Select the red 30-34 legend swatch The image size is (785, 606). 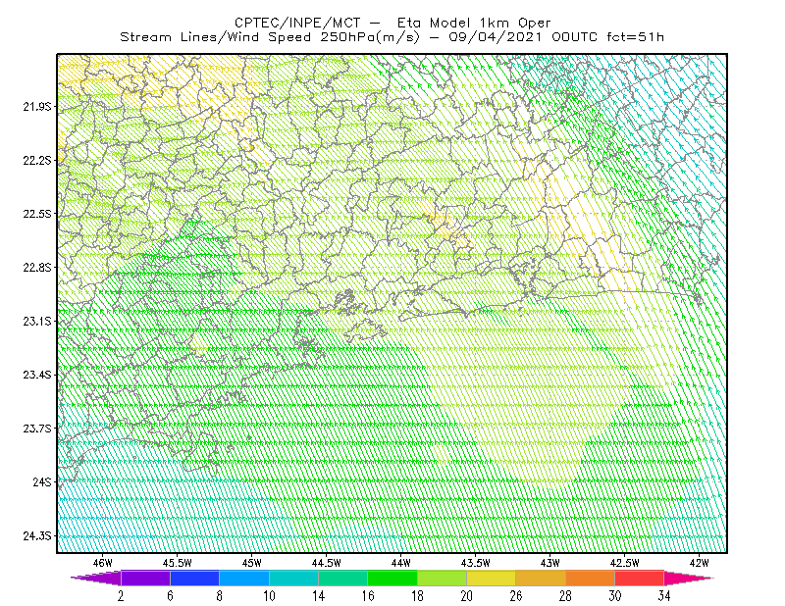(640, 578)
